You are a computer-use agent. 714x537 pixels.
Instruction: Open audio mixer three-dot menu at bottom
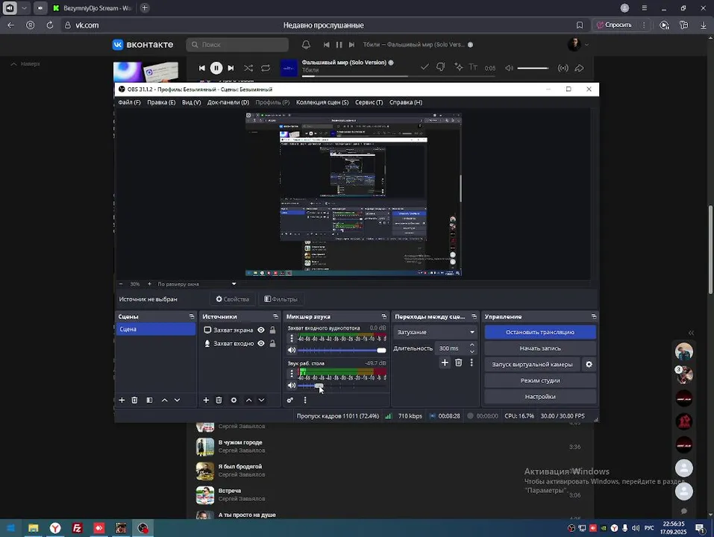point(305,400)
